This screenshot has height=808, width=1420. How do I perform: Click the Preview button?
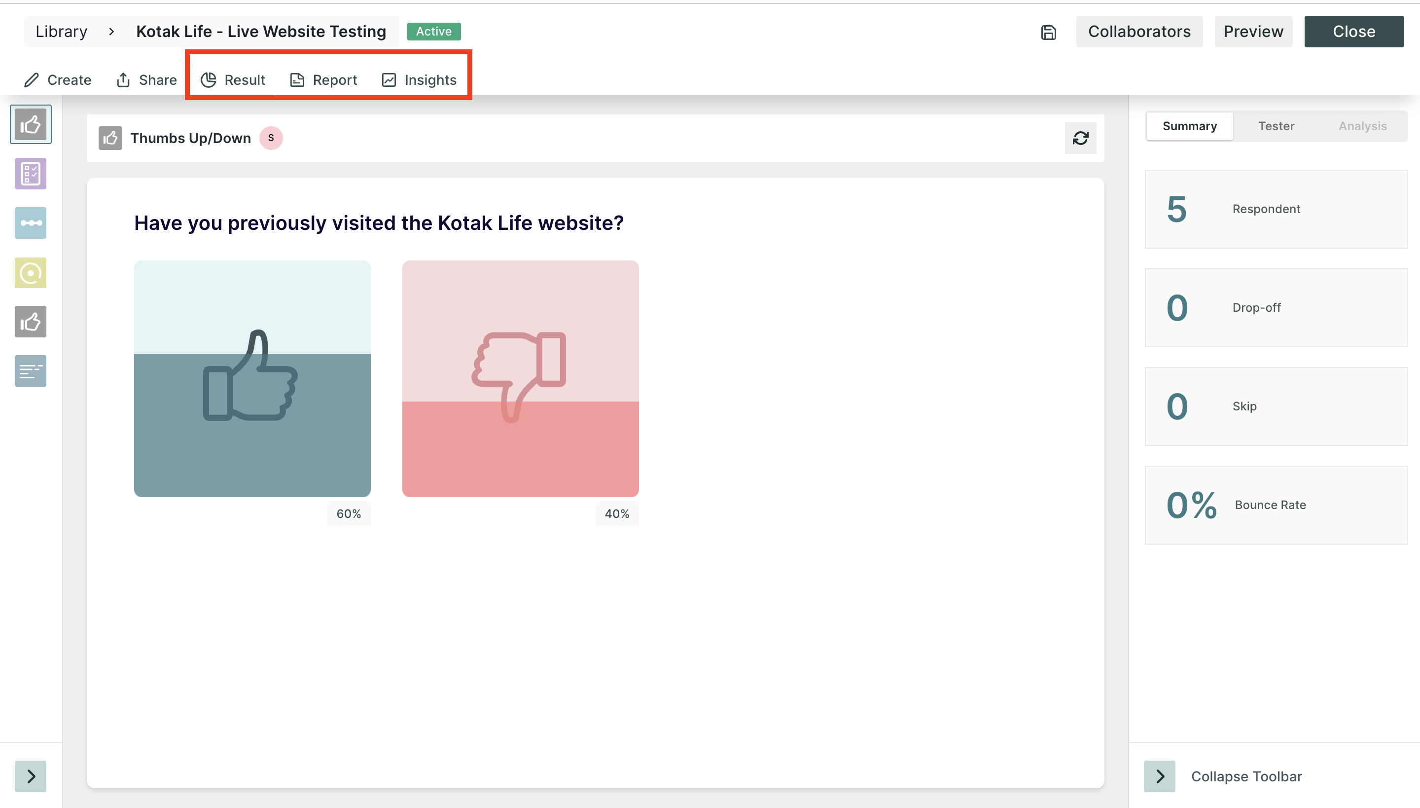tap(1253, 32)
